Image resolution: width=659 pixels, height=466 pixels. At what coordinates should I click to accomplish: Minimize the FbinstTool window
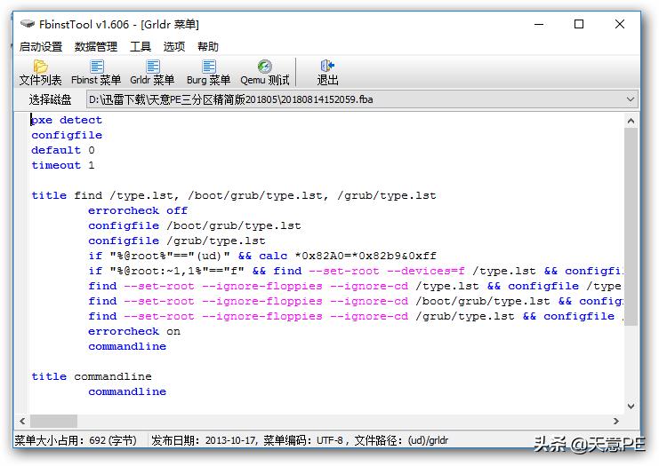click(x=539, y=24)
